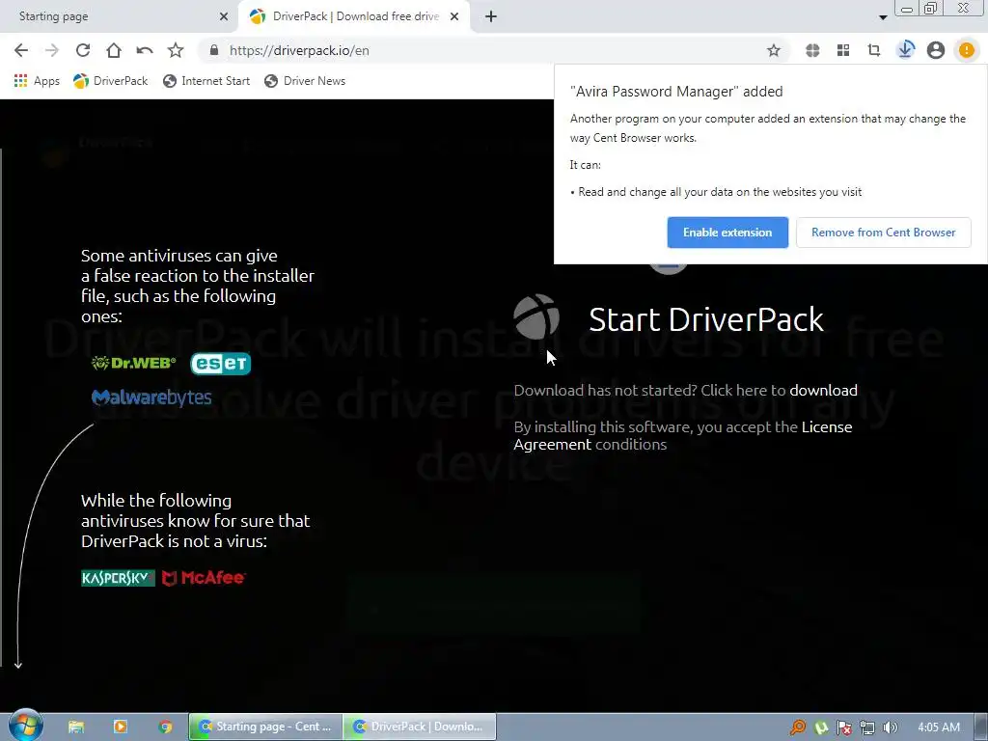Launch Chrome from the taskbar
988x741 pixels.
point(165,727)
